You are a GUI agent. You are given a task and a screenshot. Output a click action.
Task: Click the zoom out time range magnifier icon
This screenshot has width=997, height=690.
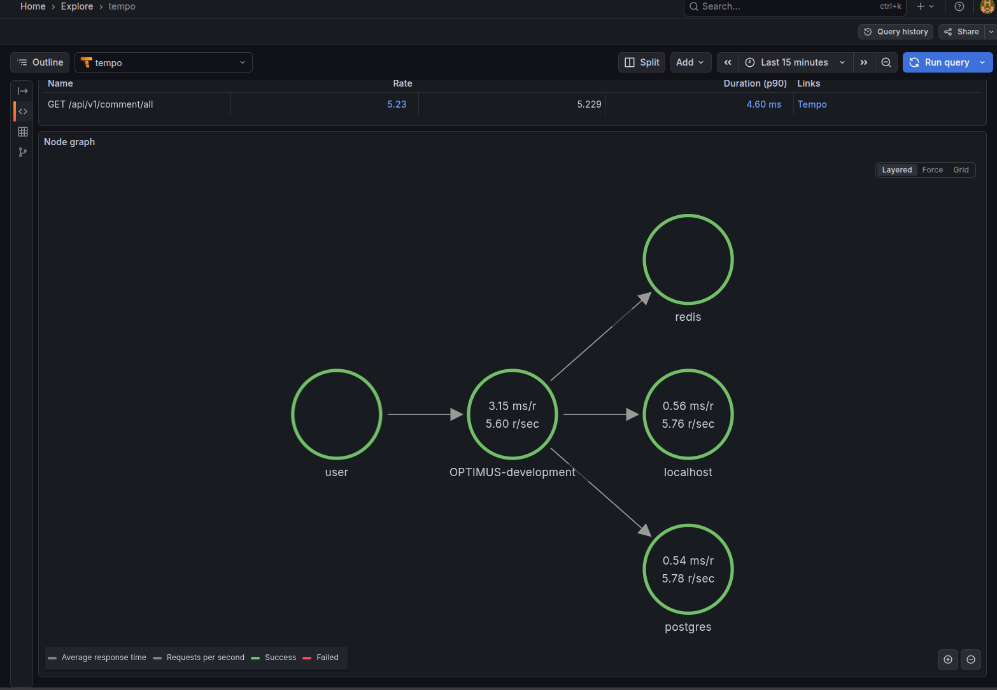(x=886, y=62)
